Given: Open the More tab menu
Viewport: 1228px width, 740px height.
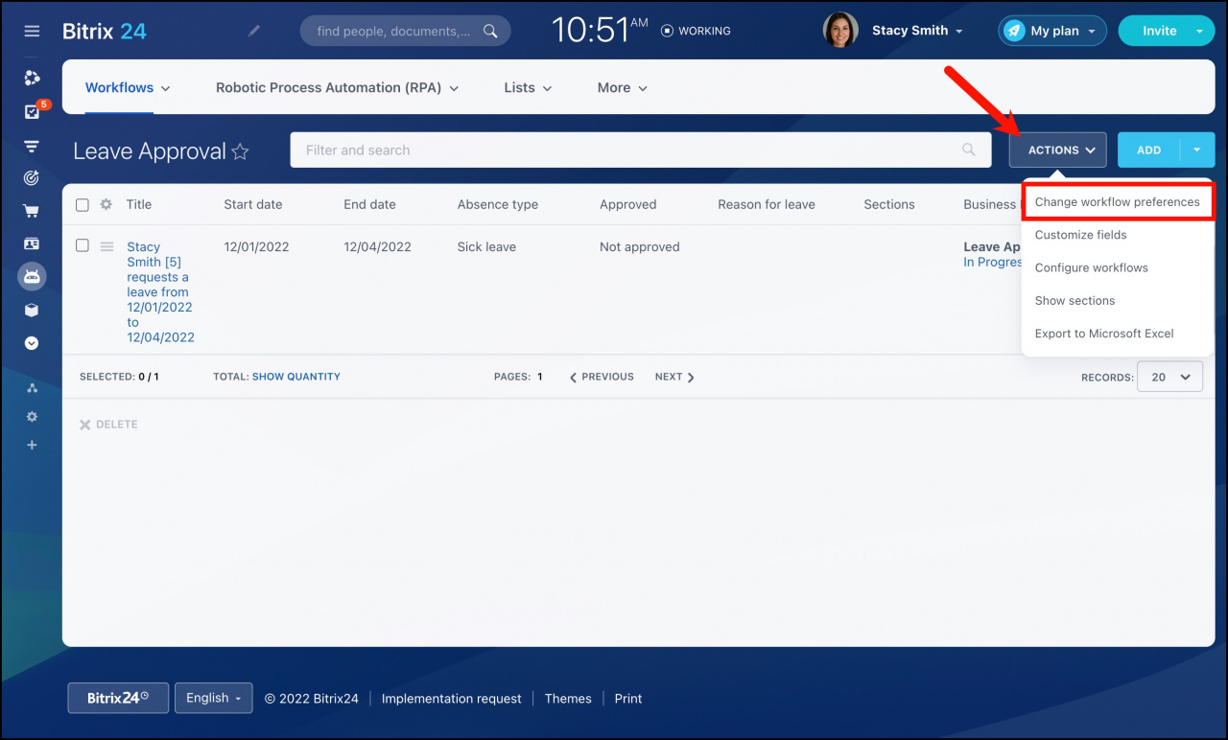Looking at the screenshot, I should pos(623,87).
